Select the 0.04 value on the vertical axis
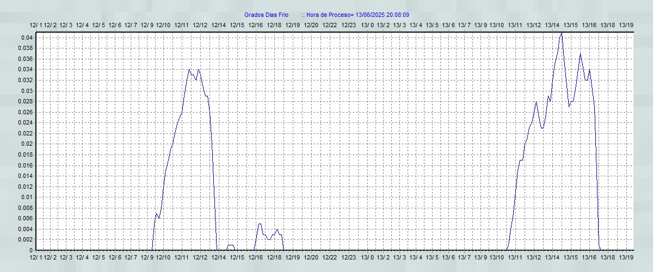This screenshot has width=653, height=272. 26,38
